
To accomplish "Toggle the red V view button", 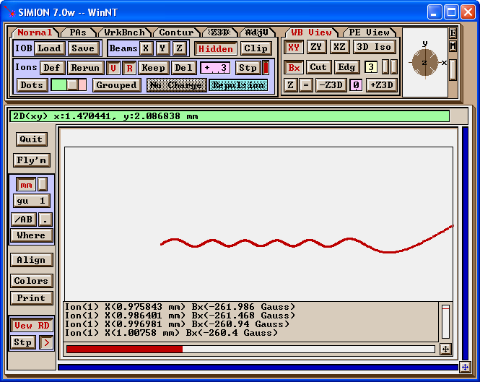I will pyautogui.click(x=113, y=68).
